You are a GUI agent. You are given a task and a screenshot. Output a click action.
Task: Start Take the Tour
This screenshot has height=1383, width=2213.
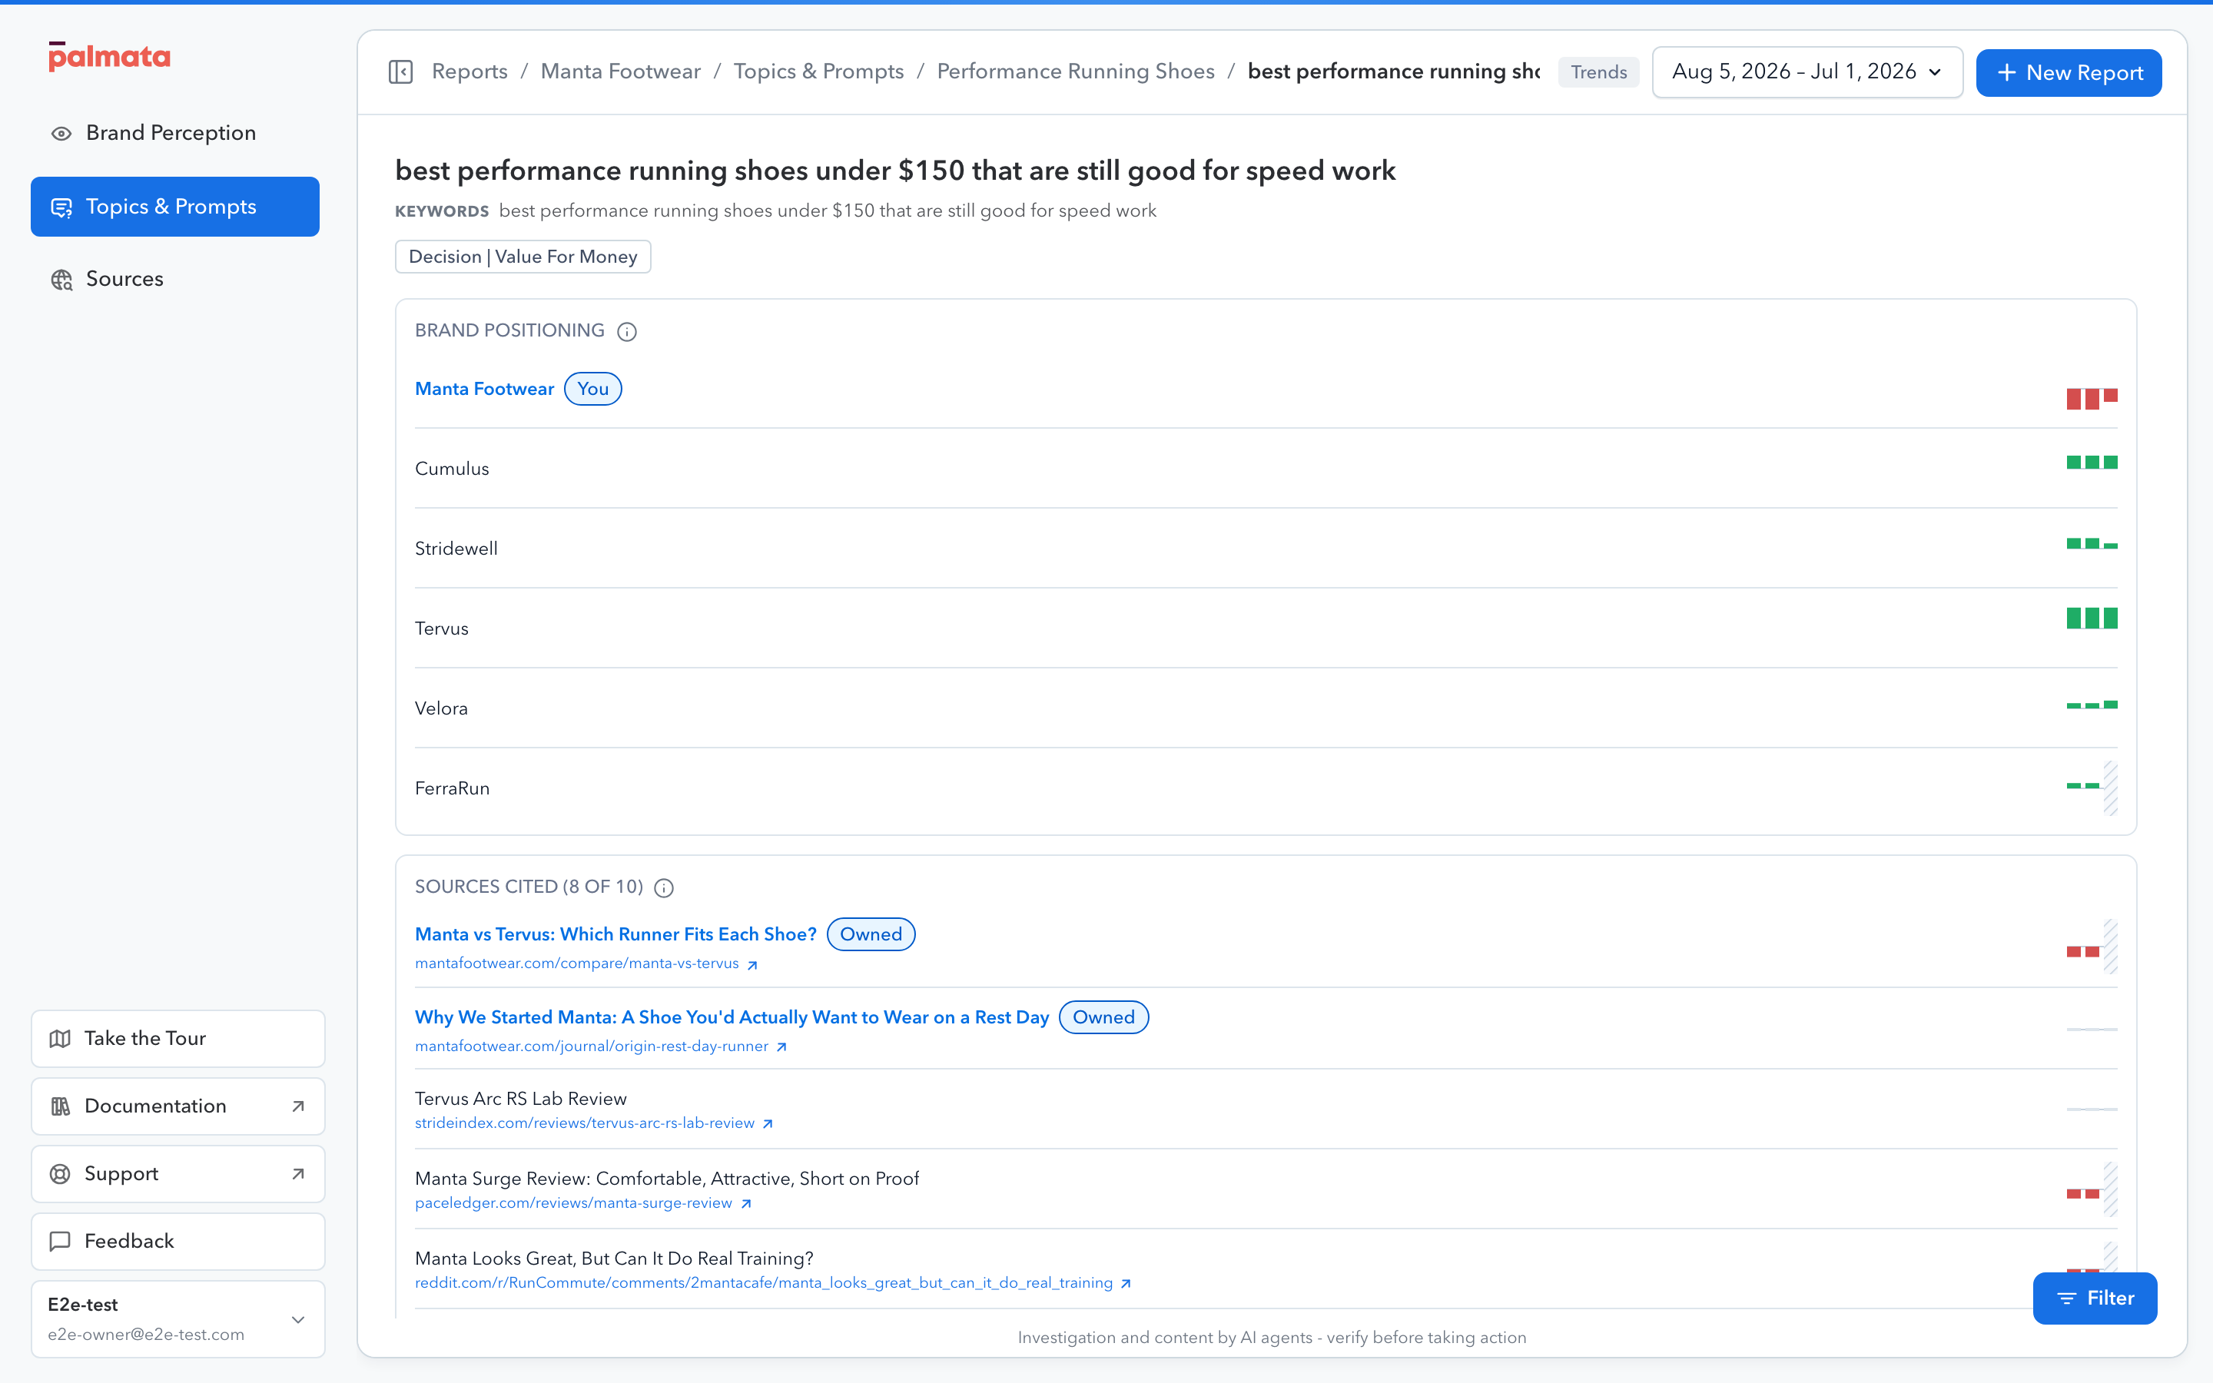coord(178,1038)
